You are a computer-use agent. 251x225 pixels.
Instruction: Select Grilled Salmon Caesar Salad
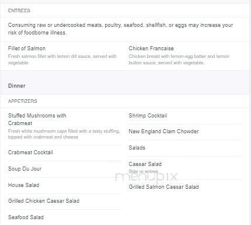click(163, 187)
